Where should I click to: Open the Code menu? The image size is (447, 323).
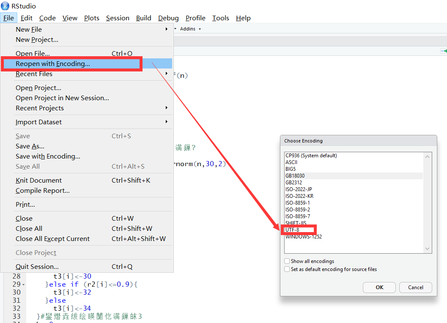[x=47, y=18]
